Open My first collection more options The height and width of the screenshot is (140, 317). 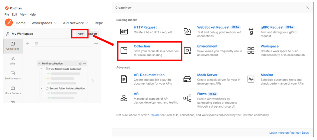(85, 63)
